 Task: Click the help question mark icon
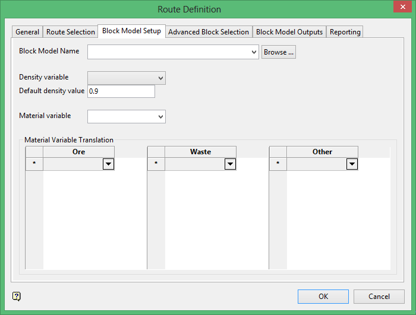pos(16,296)
